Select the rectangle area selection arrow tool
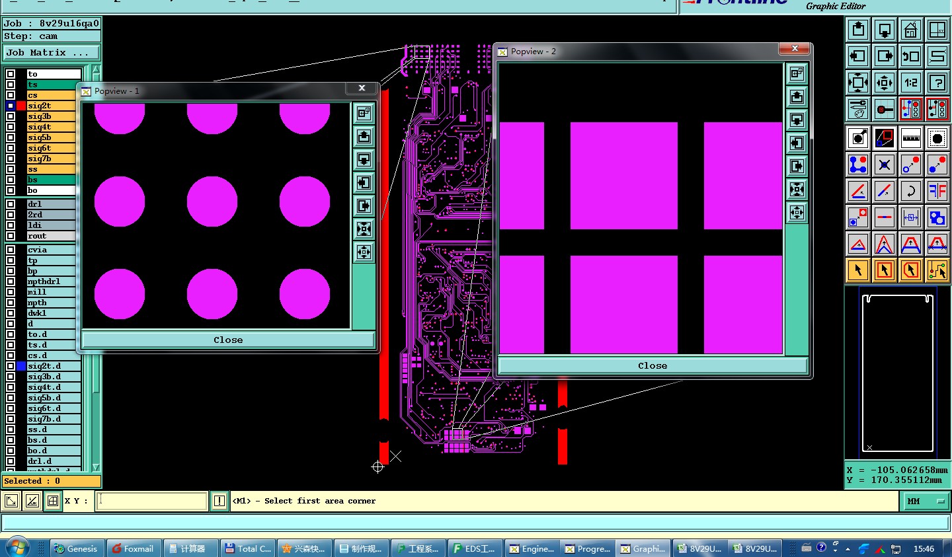 click(x=885, y=270)
